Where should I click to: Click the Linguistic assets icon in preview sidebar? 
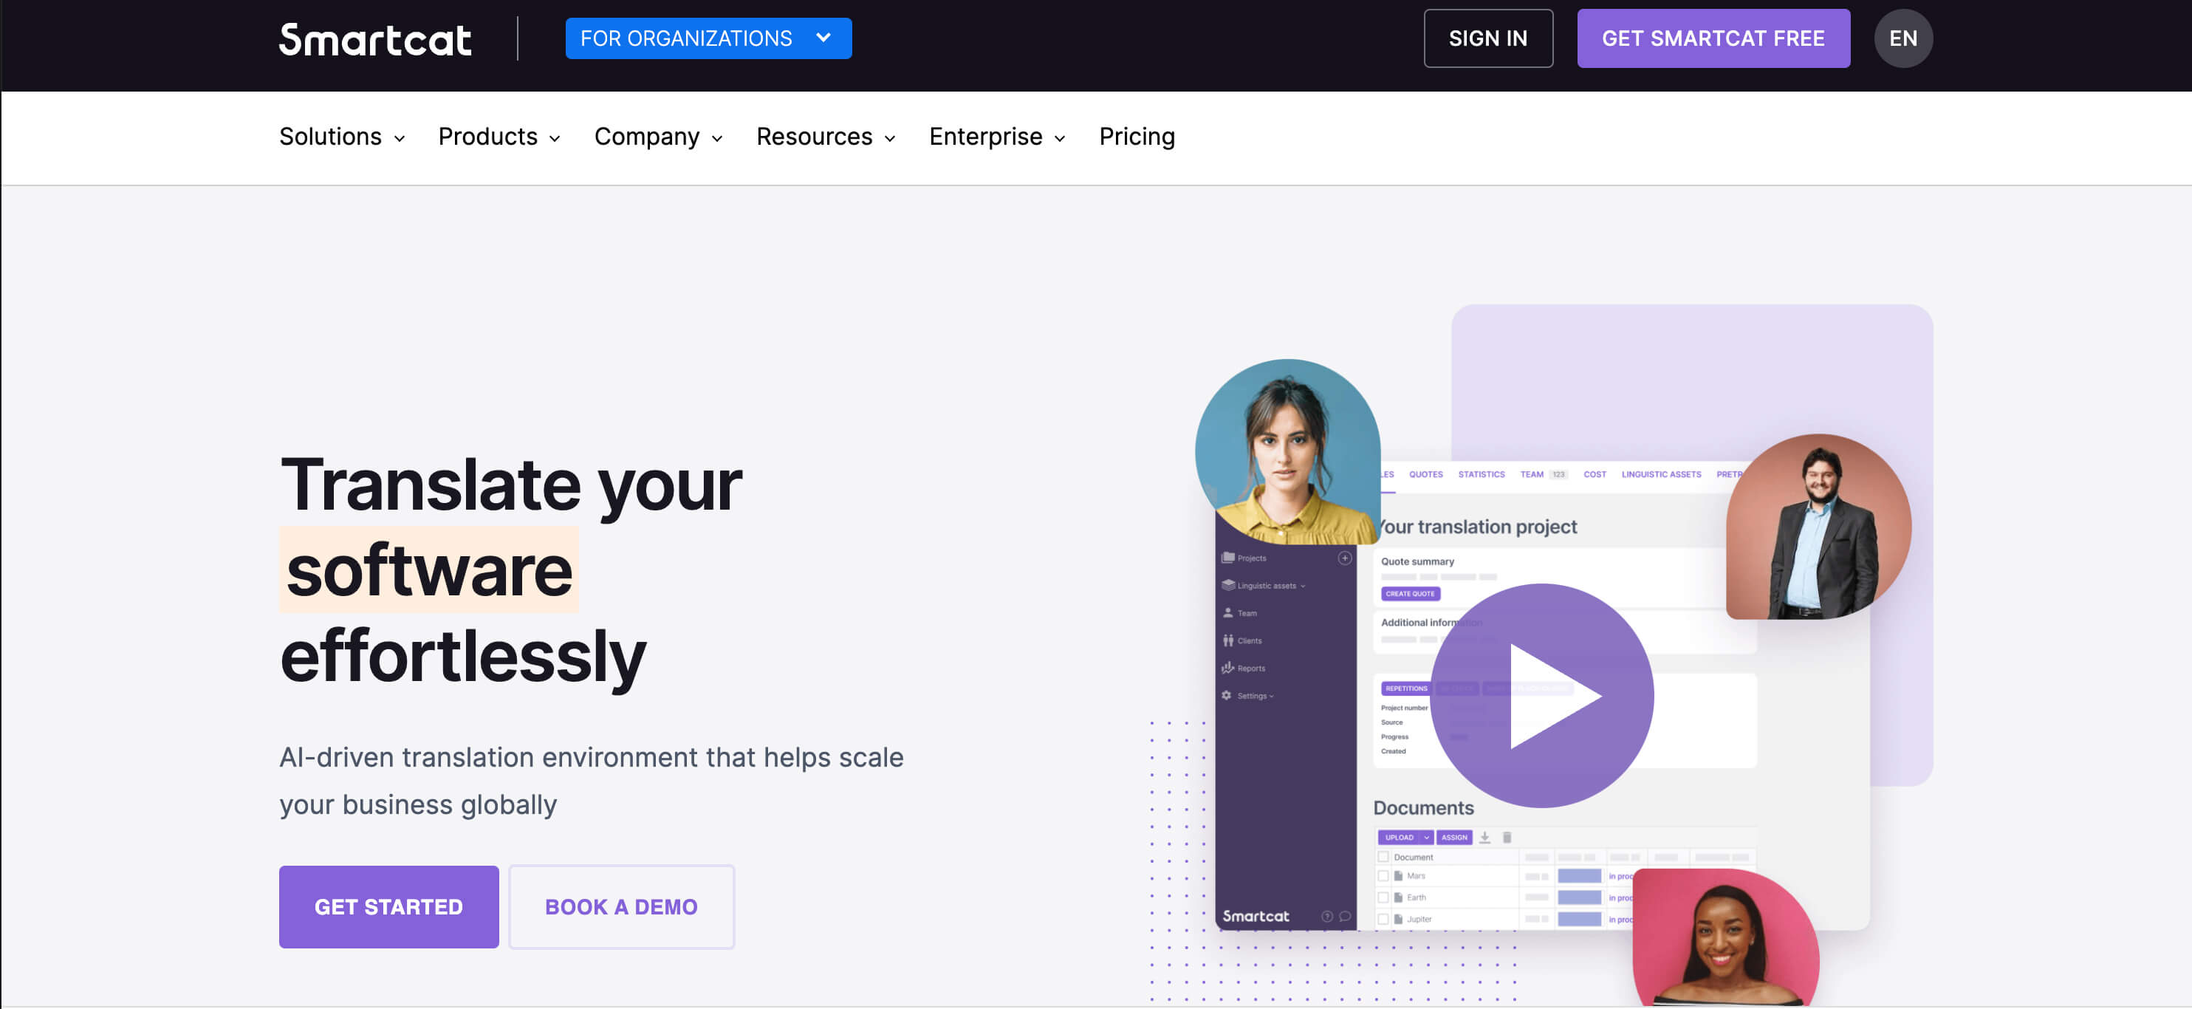tap(1228, 585)
